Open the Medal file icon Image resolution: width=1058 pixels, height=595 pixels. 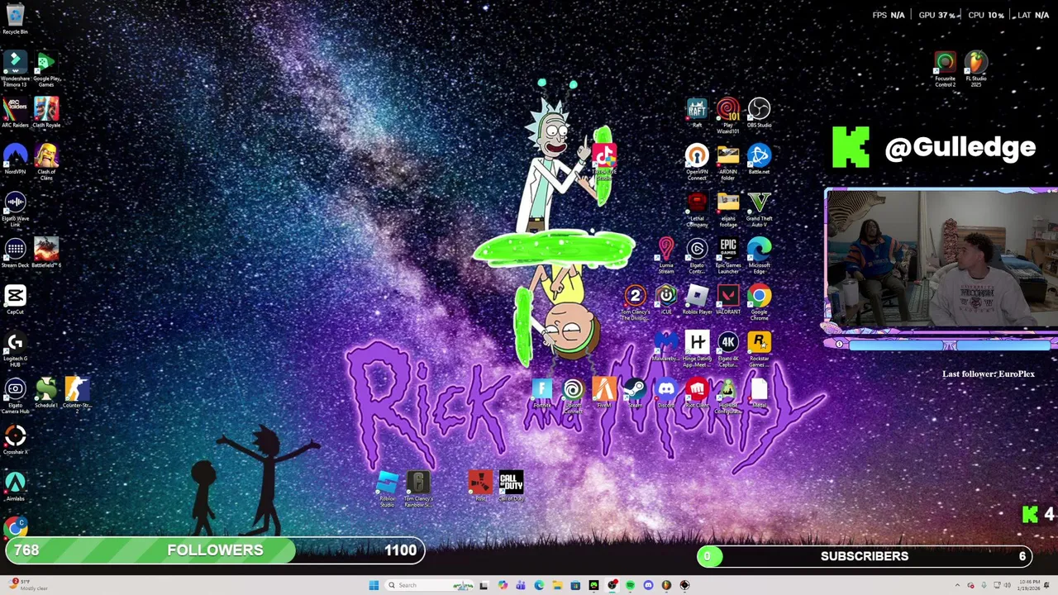click(759, 393)
